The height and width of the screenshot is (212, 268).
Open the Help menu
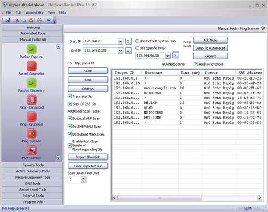(x=62, y=12)
